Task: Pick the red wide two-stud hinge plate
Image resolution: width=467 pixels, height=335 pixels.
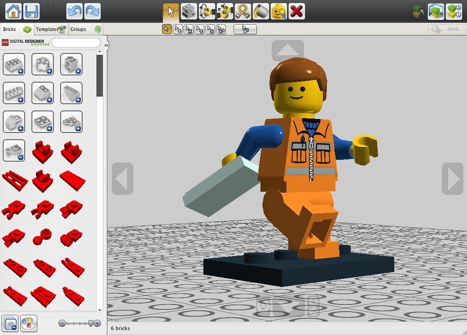Action: tap(43, 296)
